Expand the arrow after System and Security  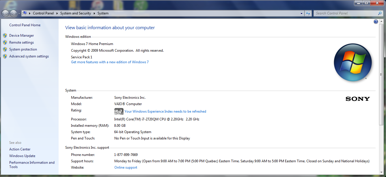pyautogui.click(x=94, y=13)
